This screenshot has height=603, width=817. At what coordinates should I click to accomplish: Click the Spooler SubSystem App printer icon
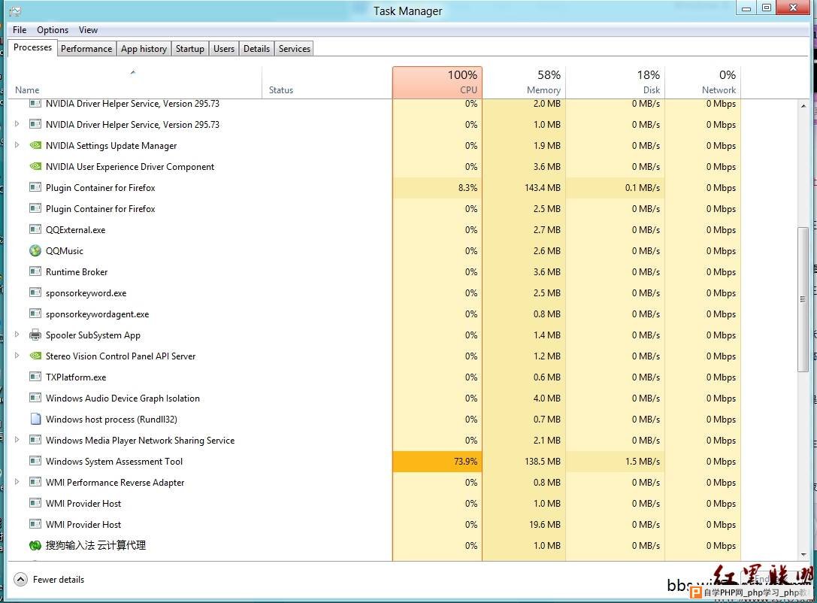click(x=35, y=335)
